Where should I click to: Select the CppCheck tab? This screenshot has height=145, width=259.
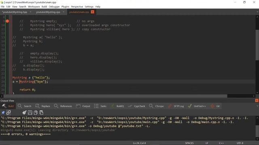(x=137, y=106)
